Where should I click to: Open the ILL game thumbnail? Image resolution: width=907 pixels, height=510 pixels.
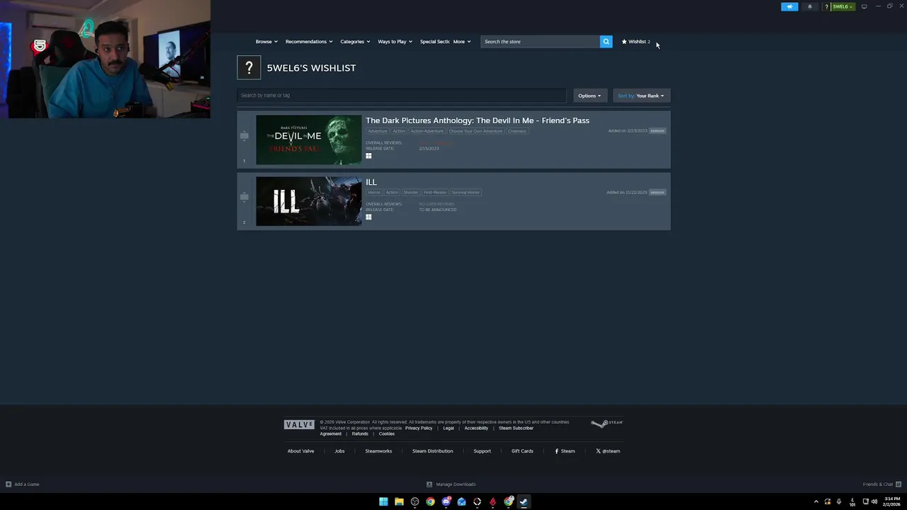308,201
